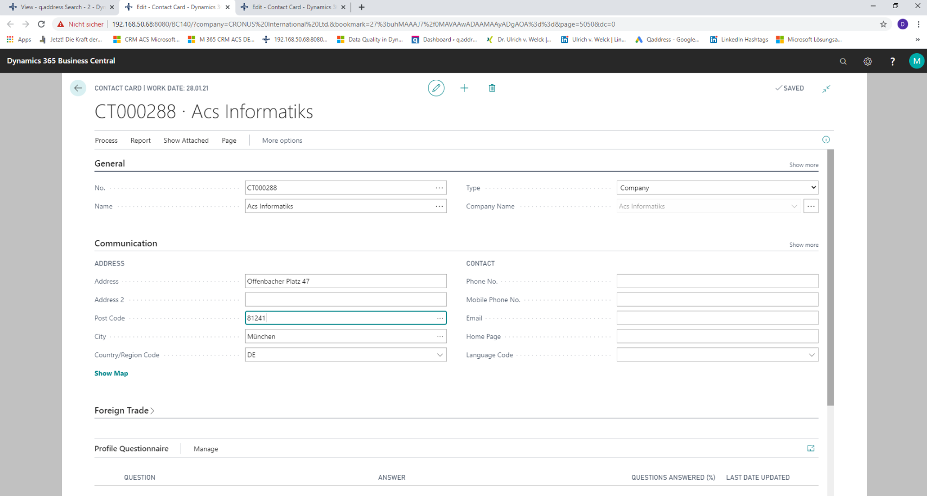This screenshot has width=927, height=496.
Task: Open the Chrome profile icon D
Action: 903,24
